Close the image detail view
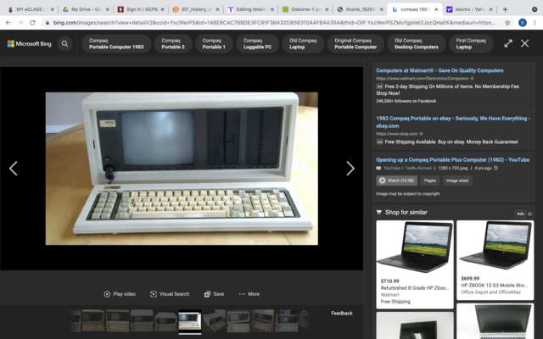 [524, 43]
